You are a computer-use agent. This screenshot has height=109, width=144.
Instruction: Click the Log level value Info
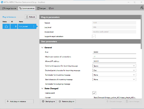114,27
